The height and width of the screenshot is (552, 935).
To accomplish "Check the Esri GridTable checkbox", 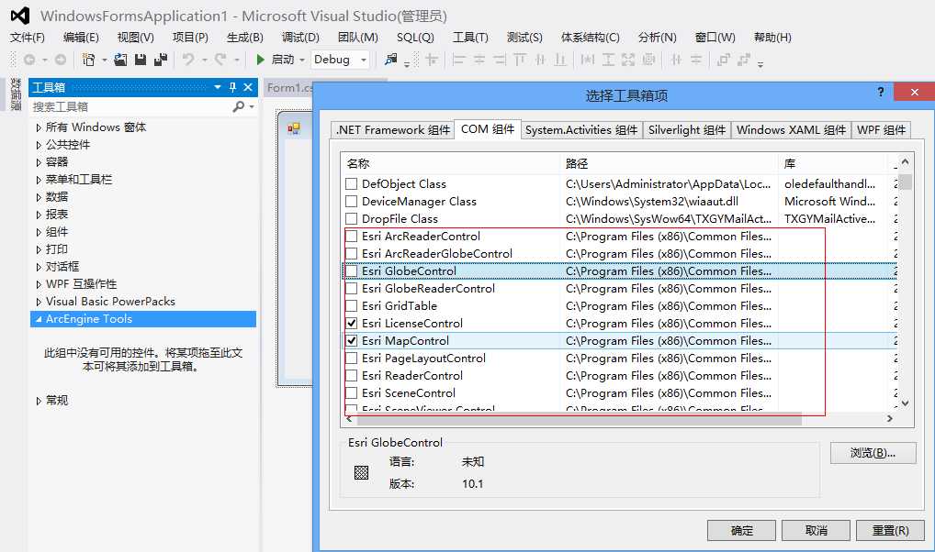I will tap(351, 306).
